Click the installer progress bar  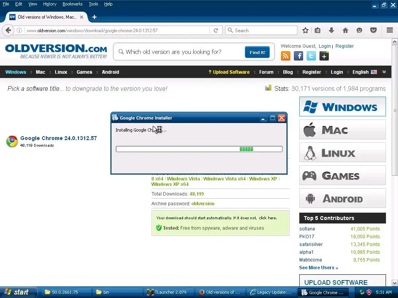tap(199, 149)
